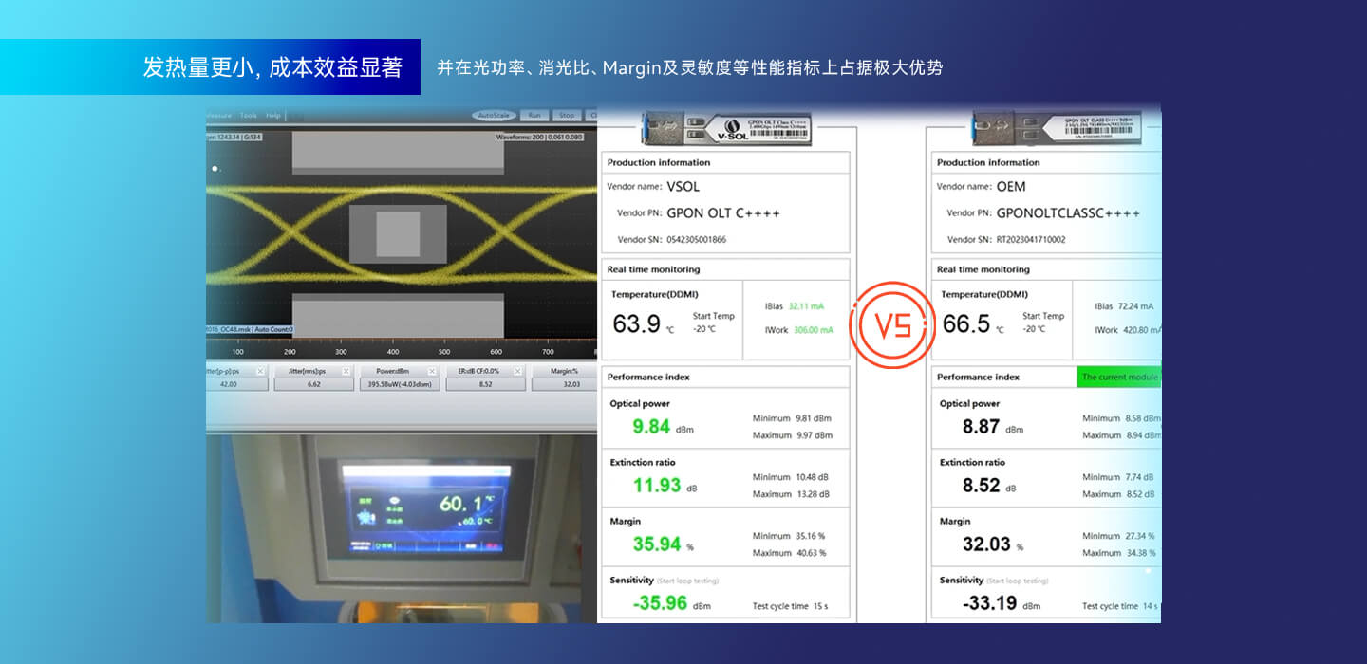
Task: Open the Help menu in oscilloscope software
Action: 273,116
